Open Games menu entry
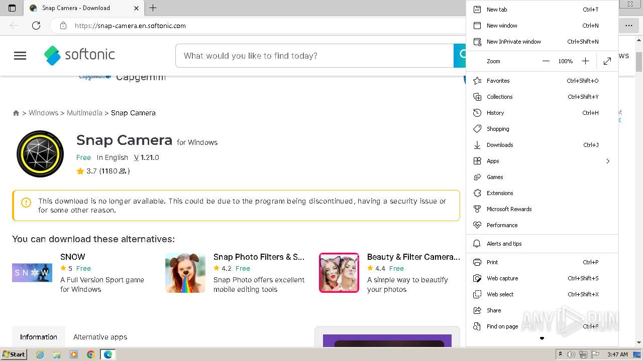 542,177
